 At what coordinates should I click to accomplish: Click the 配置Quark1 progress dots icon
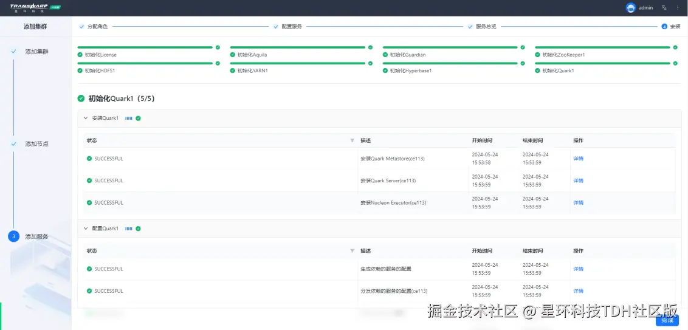click(x=129, y=229)
